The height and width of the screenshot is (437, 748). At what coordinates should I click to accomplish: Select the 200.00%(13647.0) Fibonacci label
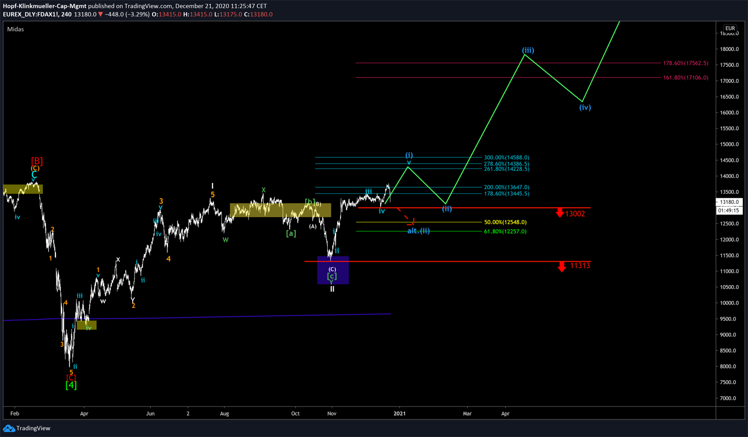(507, 187)
